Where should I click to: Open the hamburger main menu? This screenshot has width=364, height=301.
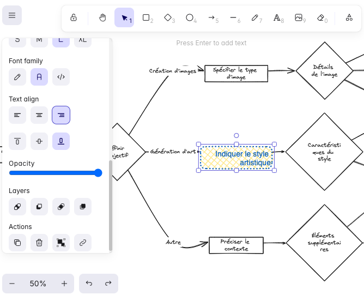12,16
